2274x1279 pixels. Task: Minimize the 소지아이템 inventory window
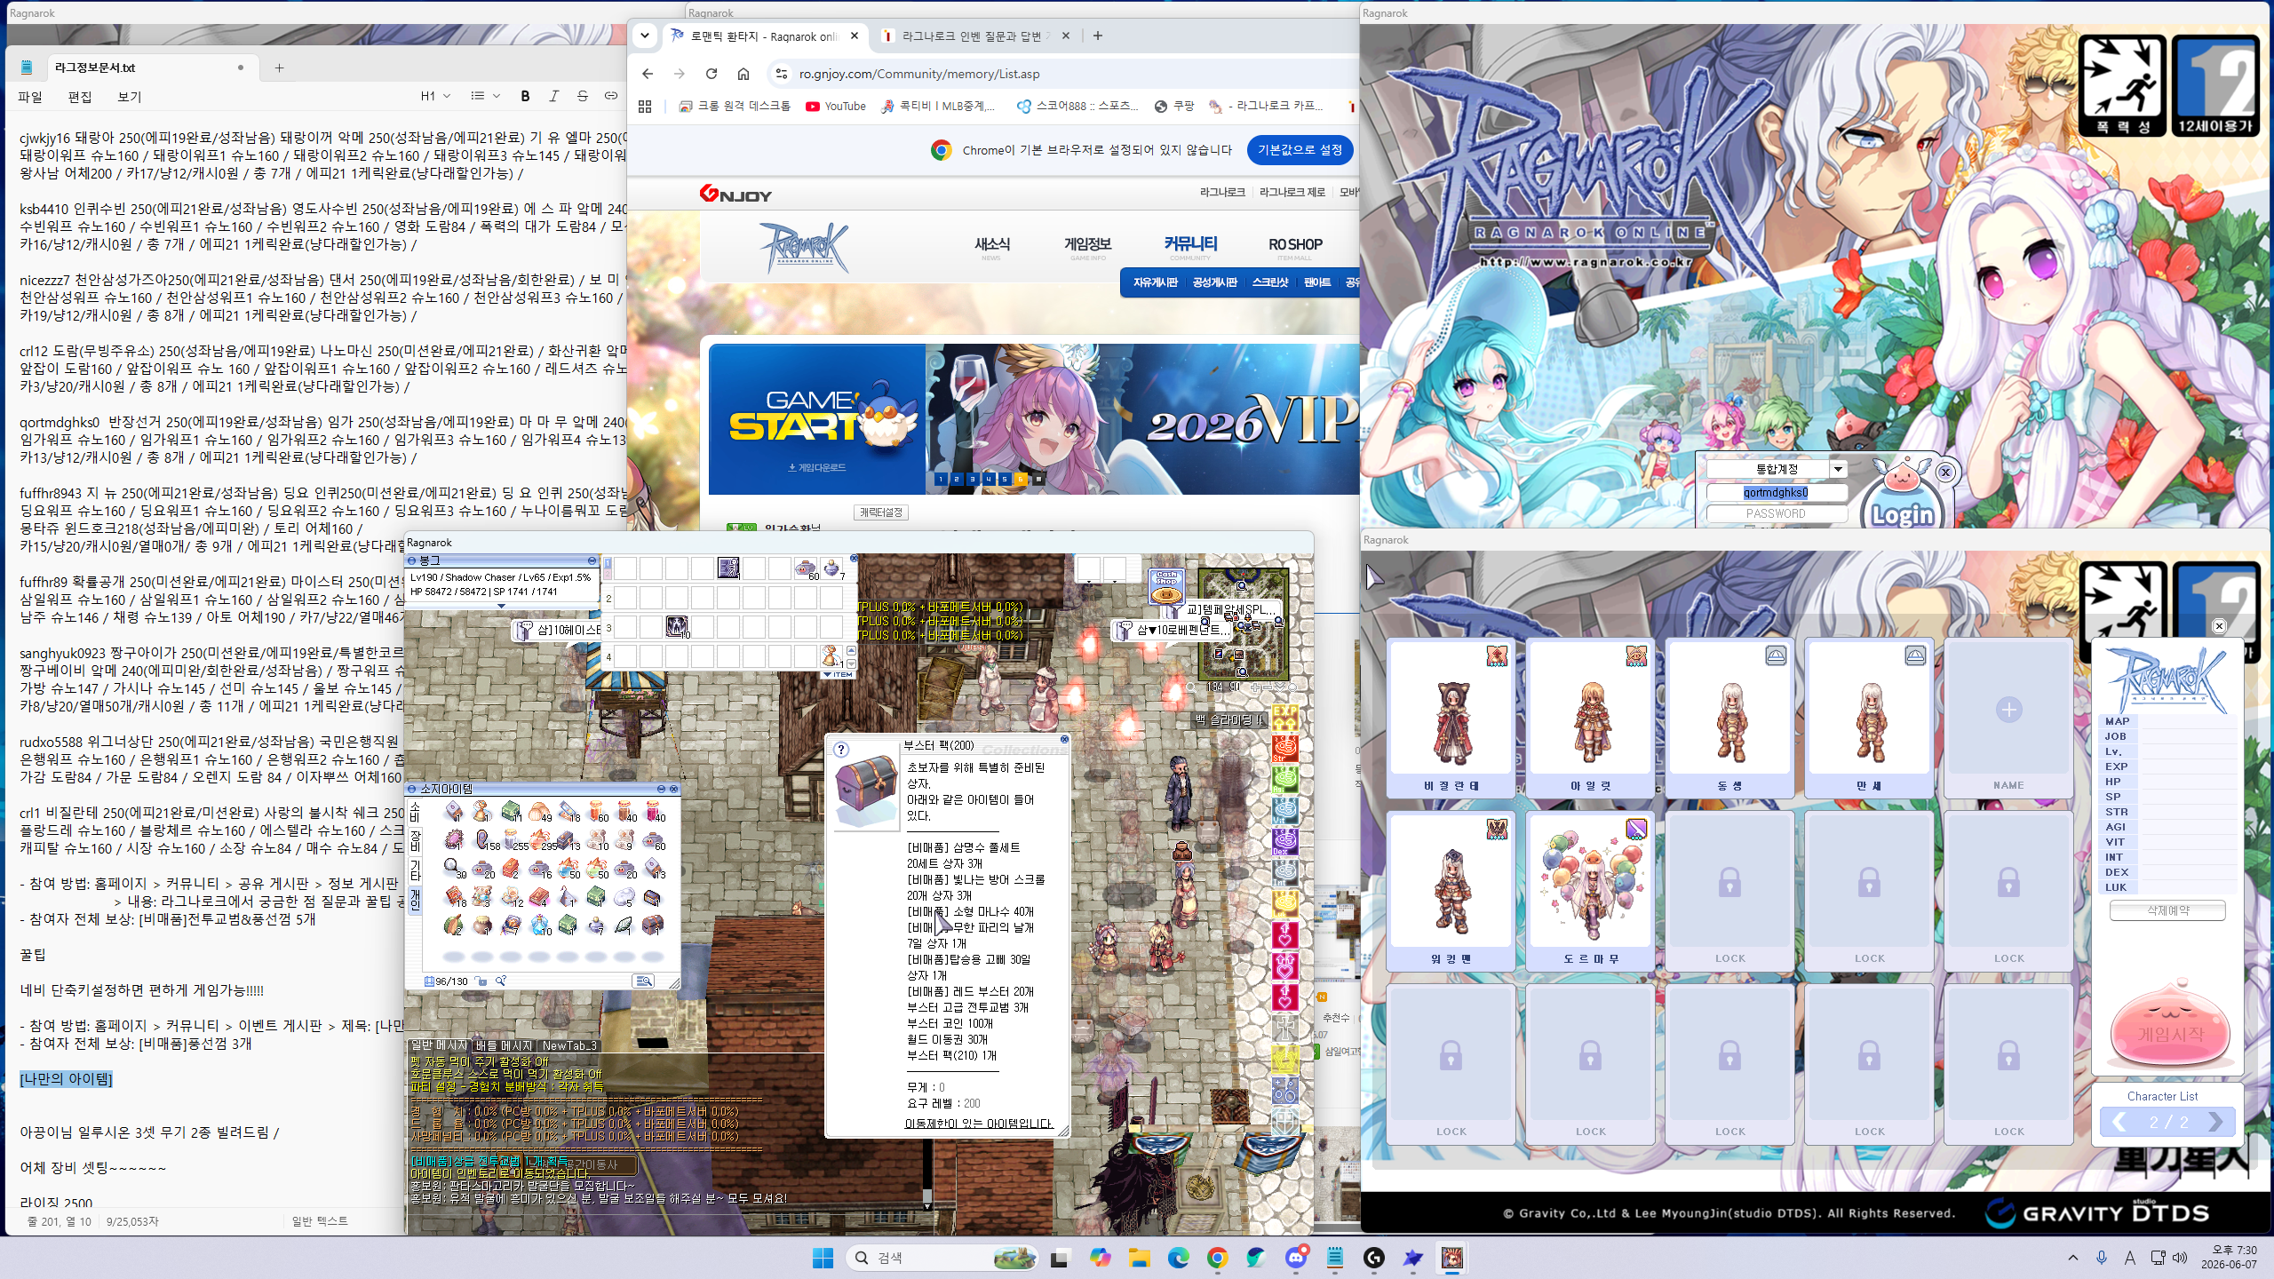(x=661, y=789)
